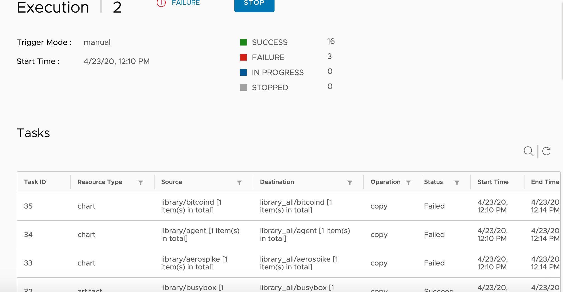This screenshot has width=563, height=292.
Task: Refresh the tasks list
Action: [x=546, y=151]
